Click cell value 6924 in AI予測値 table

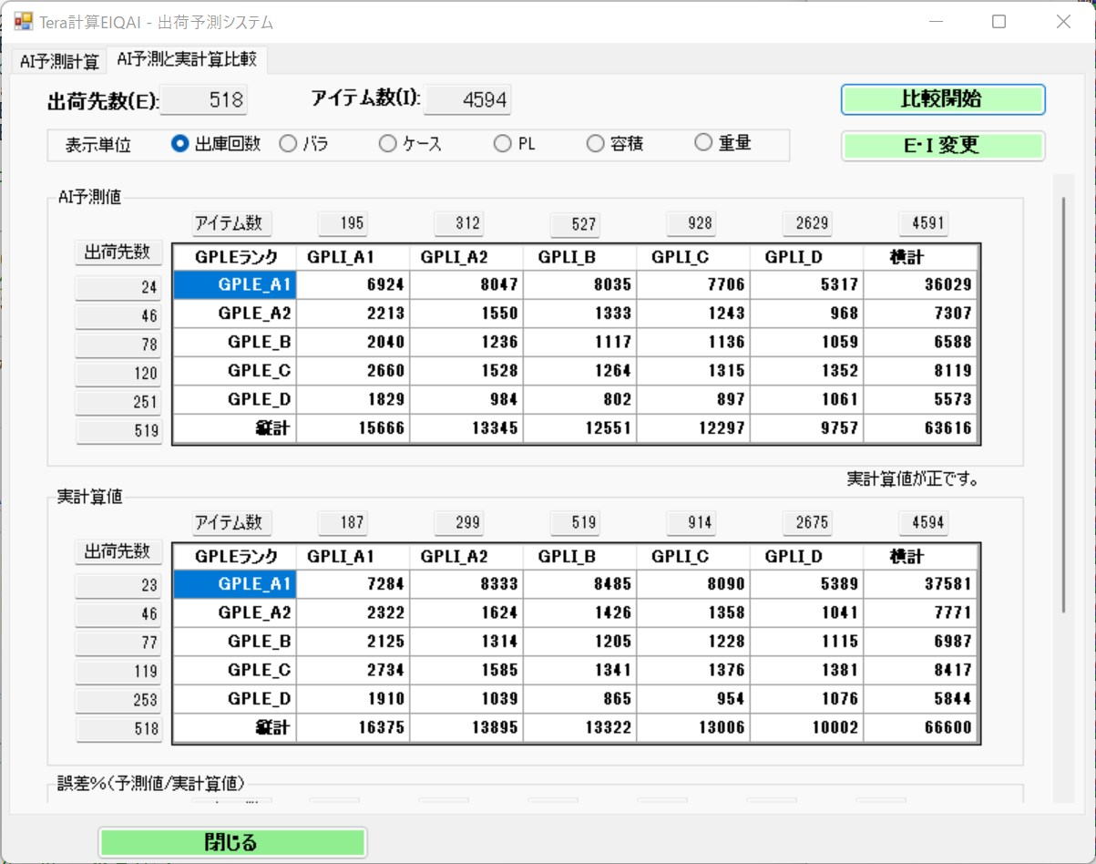pyautogui.click(x=353, y=285)
